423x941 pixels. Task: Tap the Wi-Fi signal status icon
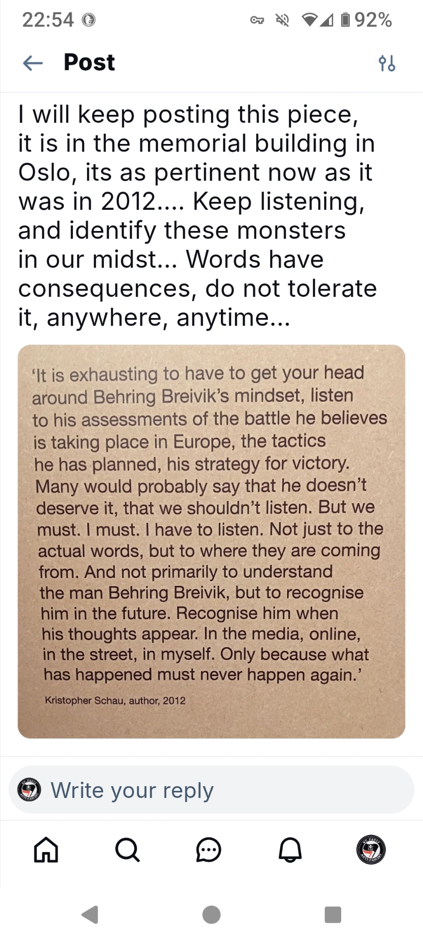click(x=310, y=20)
